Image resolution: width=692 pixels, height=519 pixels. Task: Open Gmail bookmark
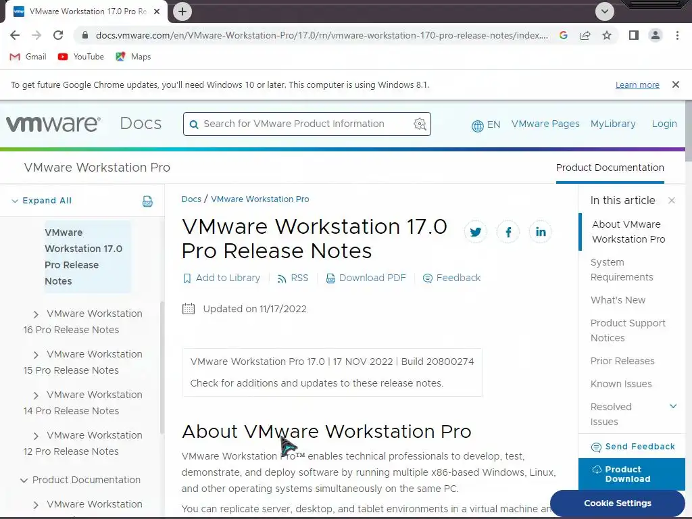(x=28, y=57)
